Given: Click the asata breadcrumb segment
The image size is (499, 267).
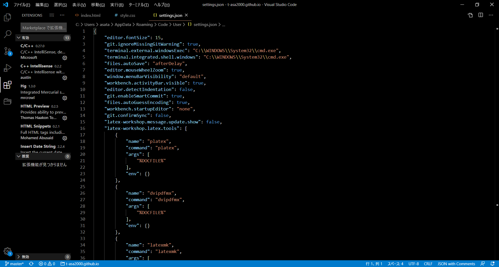Looking at the screenshot, I should (104, 24).
